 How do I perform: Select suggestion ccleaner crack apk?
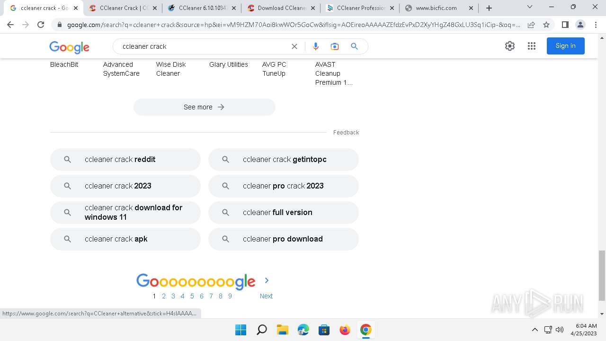pos(125,239)
